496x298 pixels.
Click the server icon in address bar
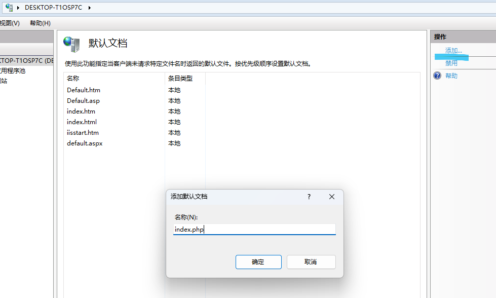tap(9, 8)
